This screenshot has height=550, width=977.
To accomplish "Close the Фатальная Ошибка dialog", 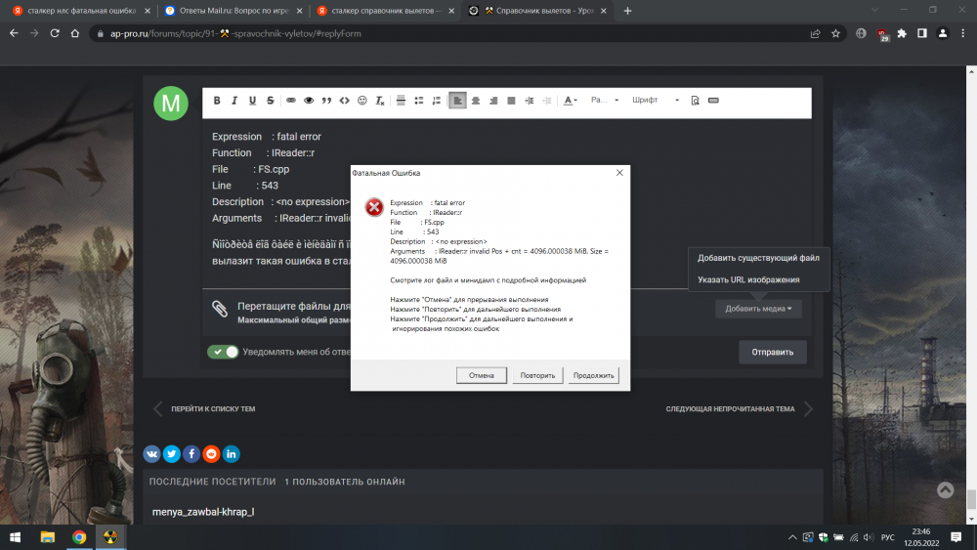I will (619, 173).
